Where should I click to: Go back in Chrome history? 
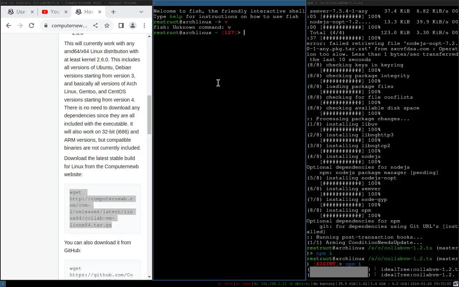coord(9,25)
